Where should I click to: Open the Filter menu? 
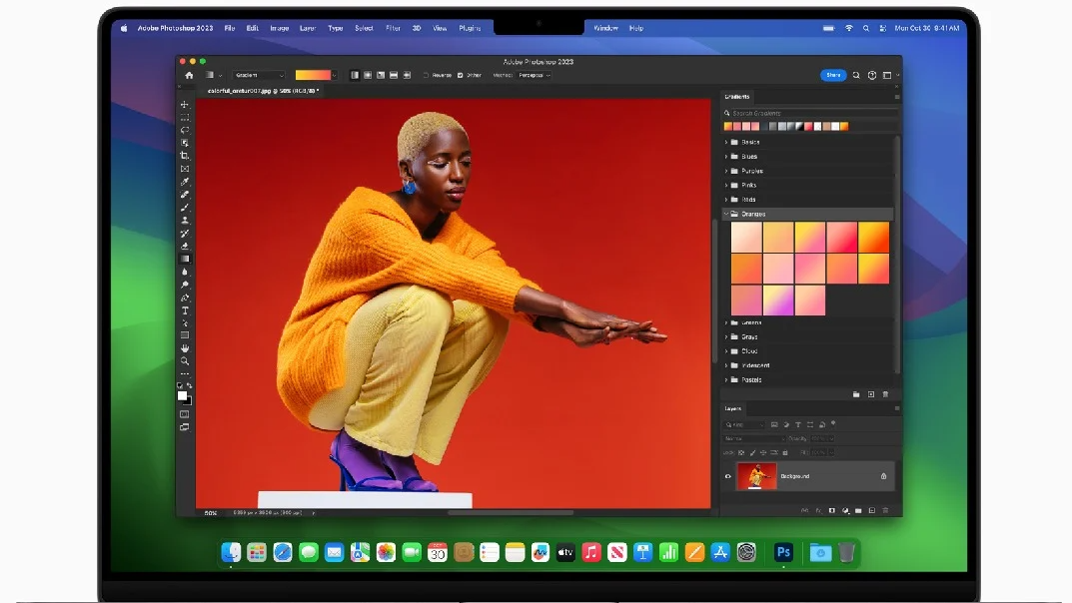coord(393,28)
